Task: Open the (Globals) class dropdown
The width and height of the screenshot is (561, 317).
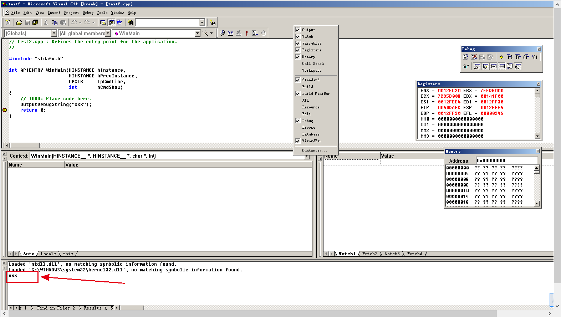Action: click(x=54, y=33)
